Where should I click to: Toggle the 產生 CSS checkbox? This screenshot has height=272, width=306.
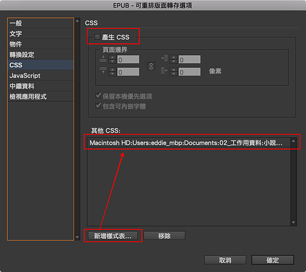(x=97, y=37)
